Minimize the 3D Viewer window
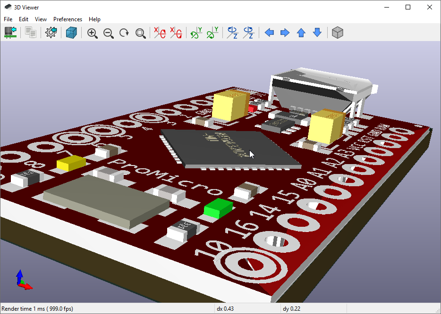441x314 pixels. tap(387, 7)
